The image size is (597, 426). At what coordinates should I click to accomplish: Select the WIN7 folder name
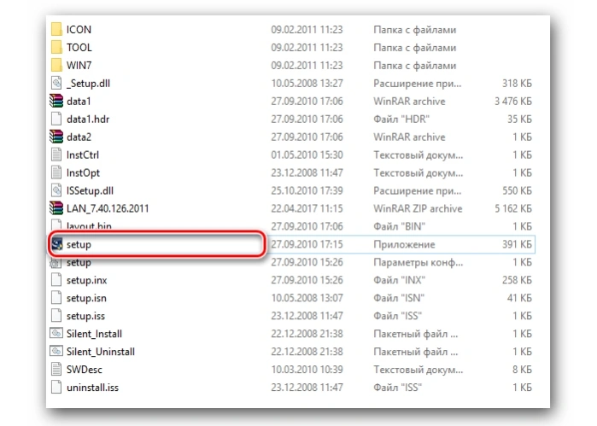tap(79, 66)
